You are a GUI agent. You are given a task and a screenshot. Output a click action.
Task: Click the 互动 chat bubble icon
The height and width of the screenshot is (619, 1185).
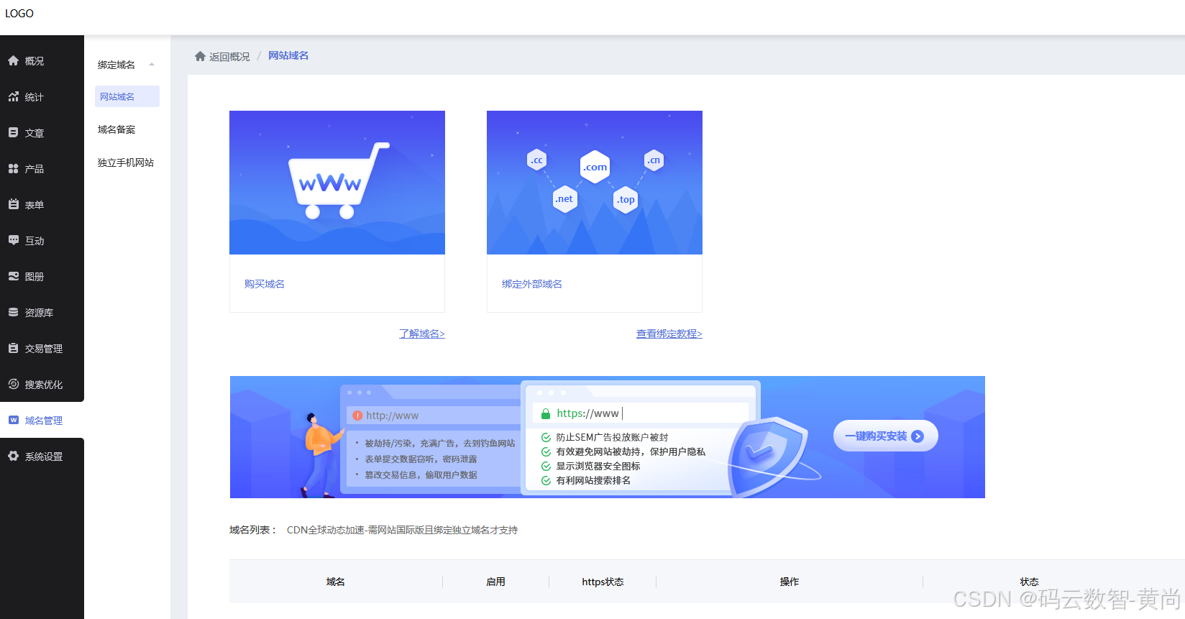[13, 241]
